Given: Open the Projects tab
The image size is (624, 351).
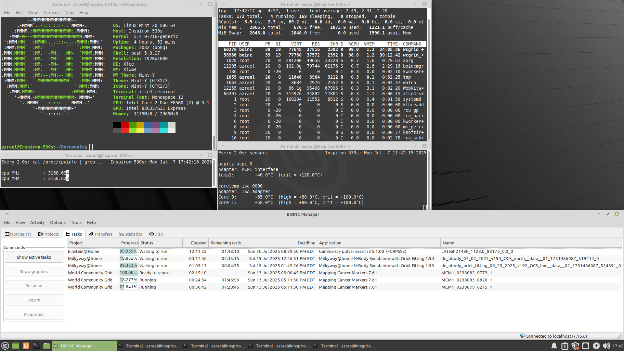Looking at the screenshot, I should point(48,234).
